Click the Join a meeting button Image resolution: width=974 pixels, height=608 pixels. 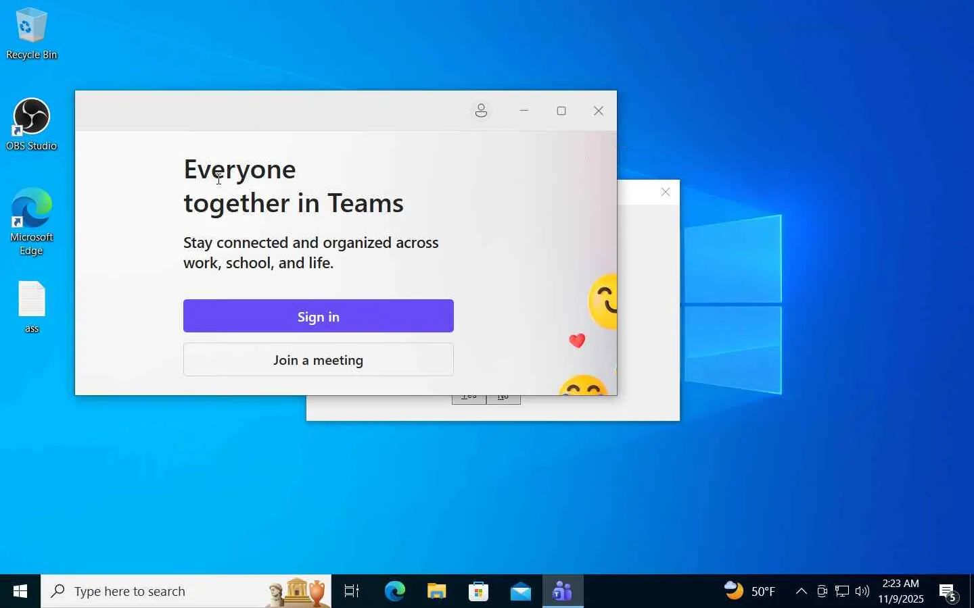pyautogui.click(x=319, y=360)
